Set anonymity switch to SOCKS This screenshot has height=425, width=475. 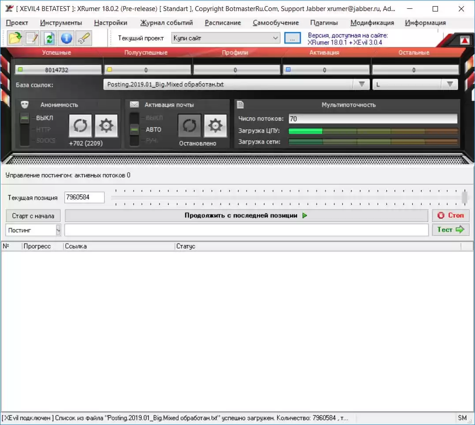[46, 140]
